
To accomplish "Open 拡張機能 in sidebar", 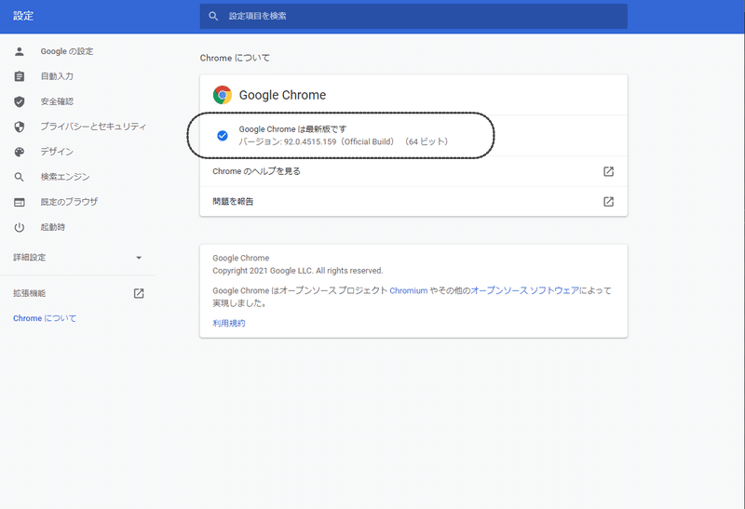I will pyautogui.click(x=30, y=293).
